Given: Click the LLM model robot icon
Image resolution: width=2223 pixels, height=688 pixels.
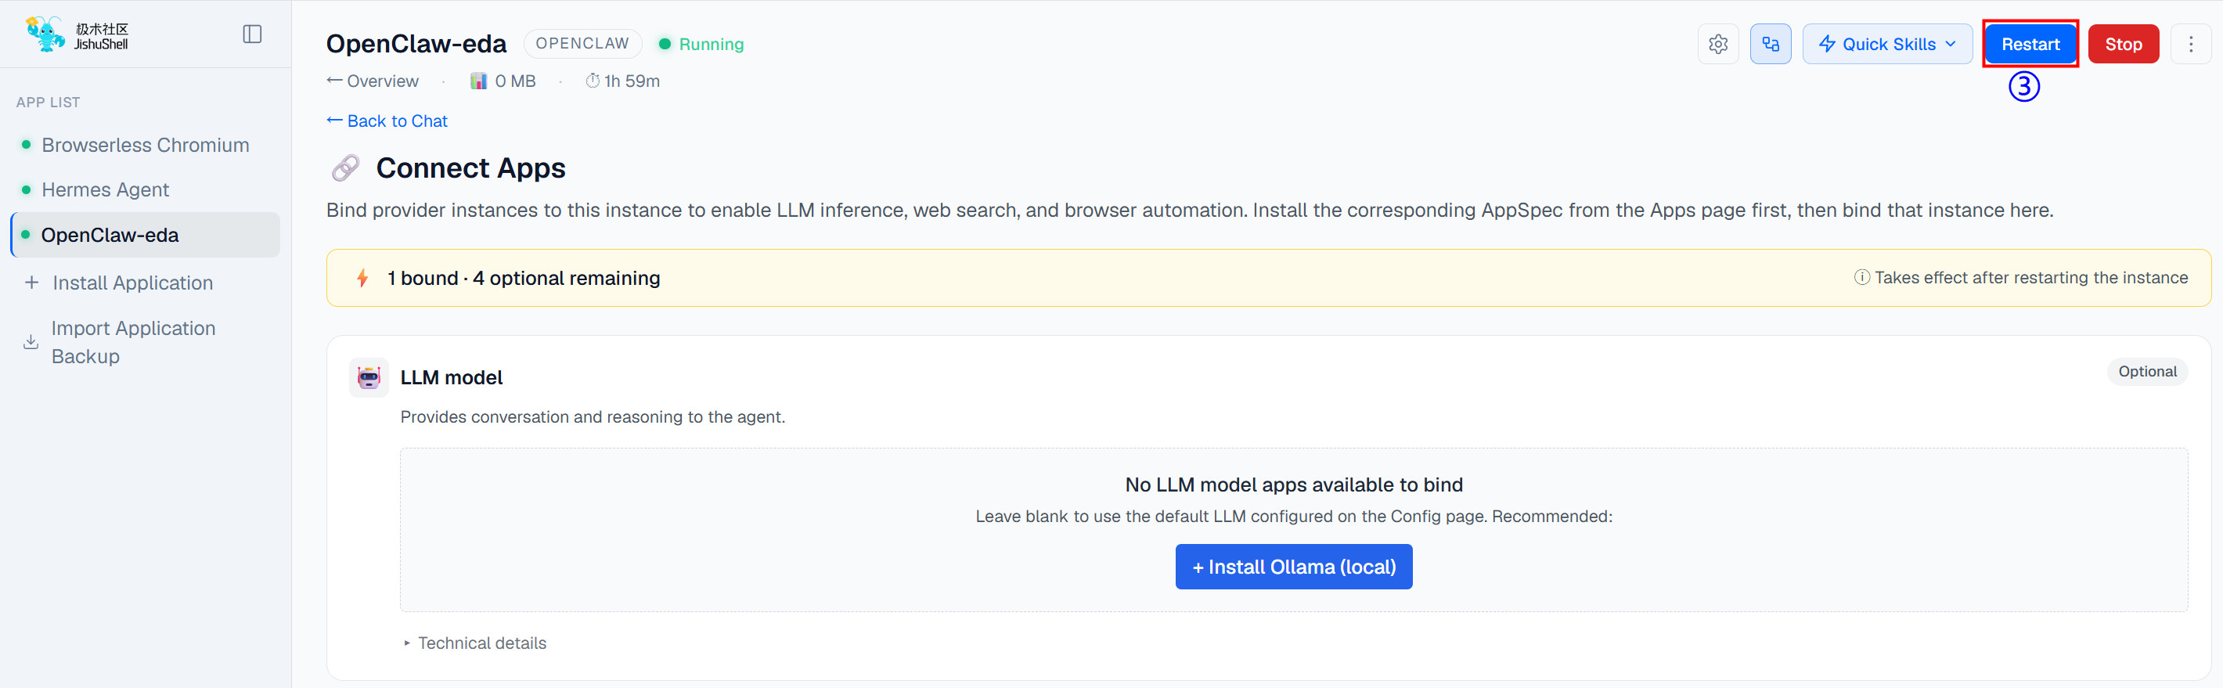Looking at the screenshot, I should click(x=369, y=377).
